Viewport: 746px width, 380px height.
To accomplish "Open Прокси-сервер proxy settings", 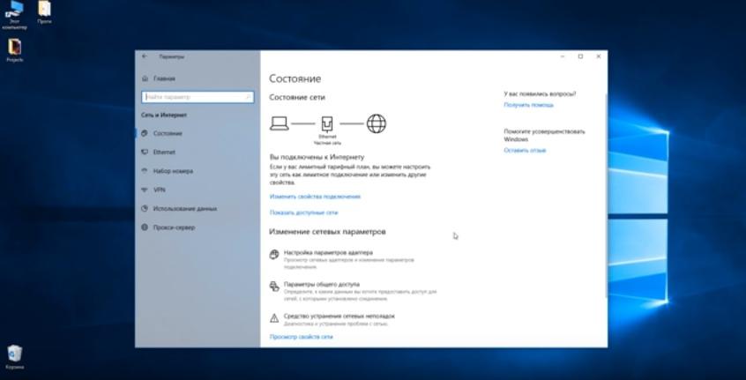I will tap(174, 227).
